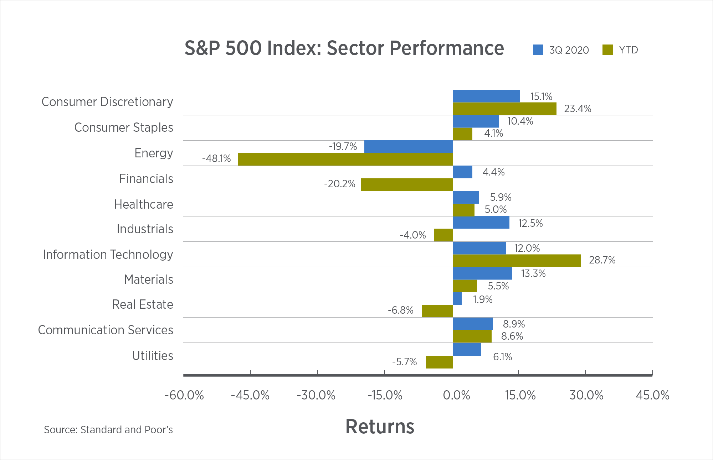Click the Energy 3Q 2020 bar at -19.7%

(x=409, y=147)
